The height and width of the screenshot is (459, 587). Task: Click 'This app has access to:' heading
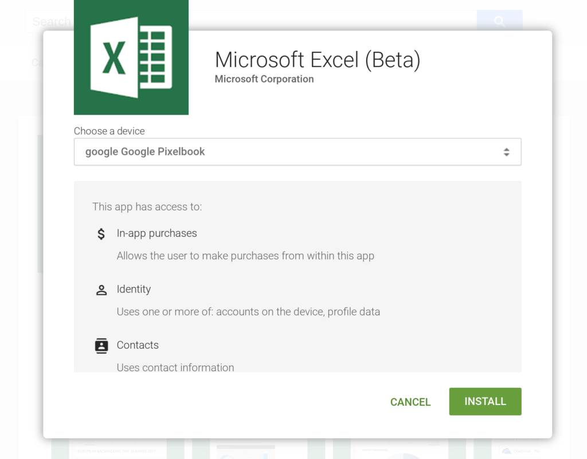click(x=147, y=207)
